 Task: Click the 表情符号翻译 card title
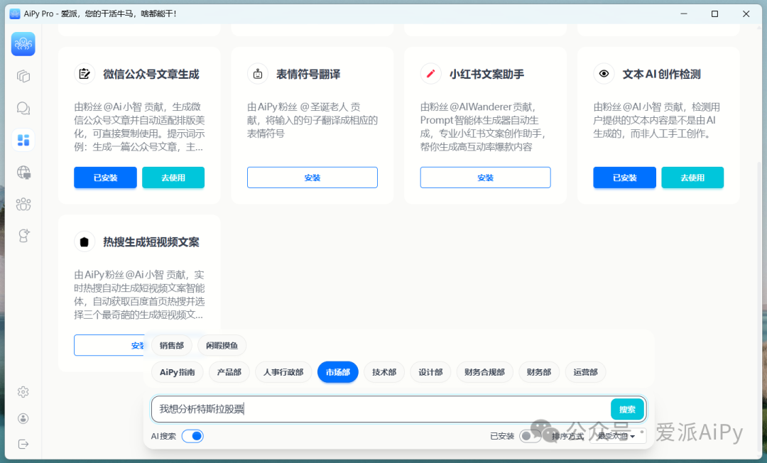click(308, 75)
